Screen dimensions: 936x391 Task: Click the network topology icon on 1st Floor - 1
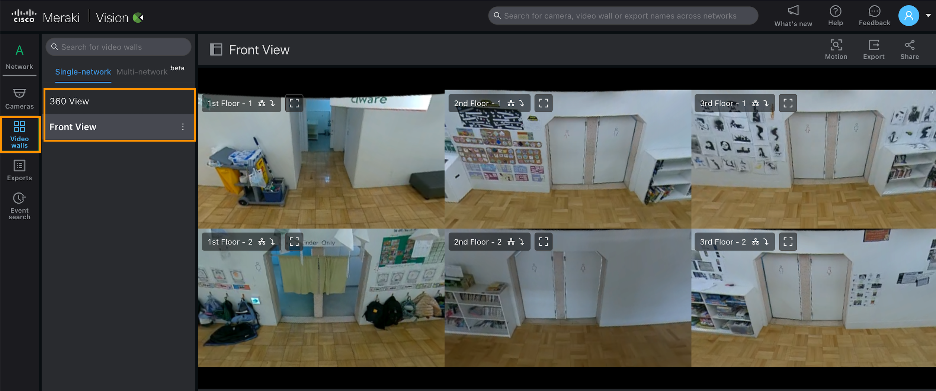pyautogui.click(x=261, y=103)
